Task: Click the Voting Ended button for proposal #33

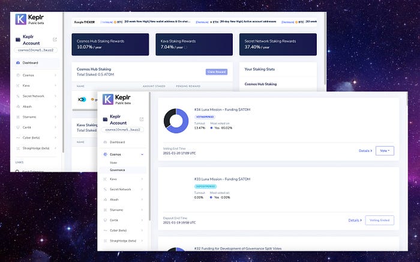Action: pos(380,220)
